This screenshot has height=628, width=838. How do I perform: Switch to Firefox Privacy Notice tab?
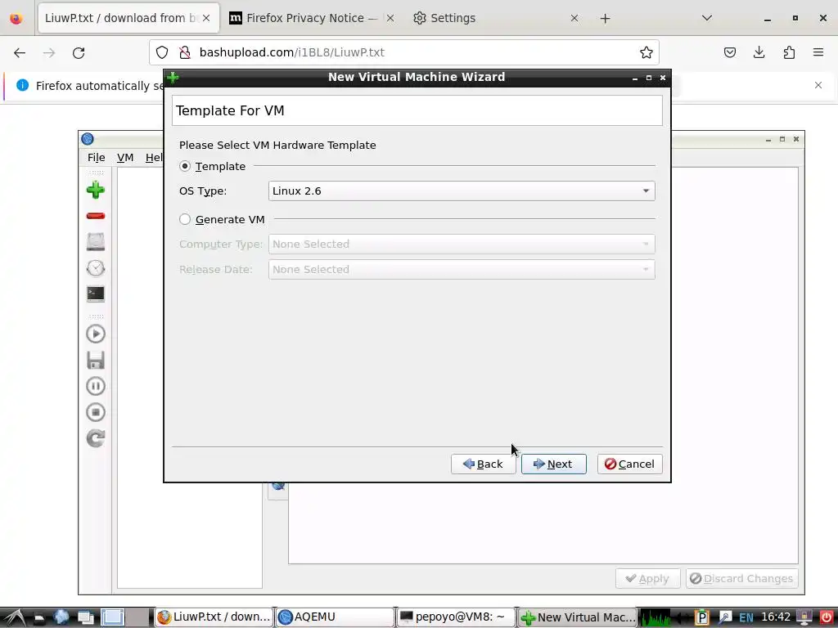point(312,18)
